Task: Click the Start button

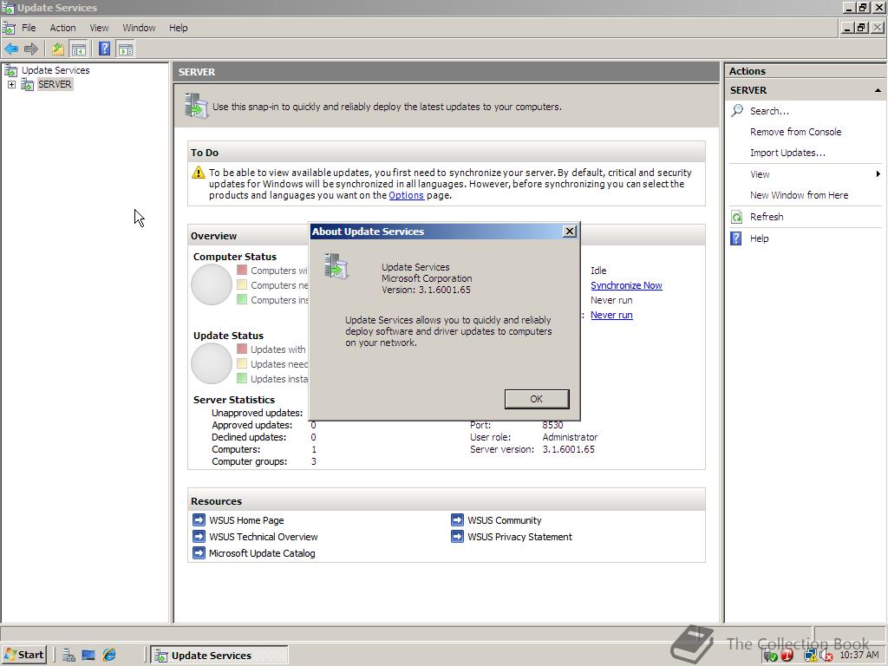Action: (23, 656)
